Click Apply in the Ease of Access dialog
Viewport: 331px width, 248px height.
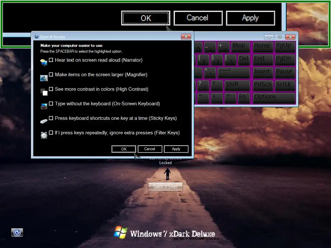click(x=176, y=149)
